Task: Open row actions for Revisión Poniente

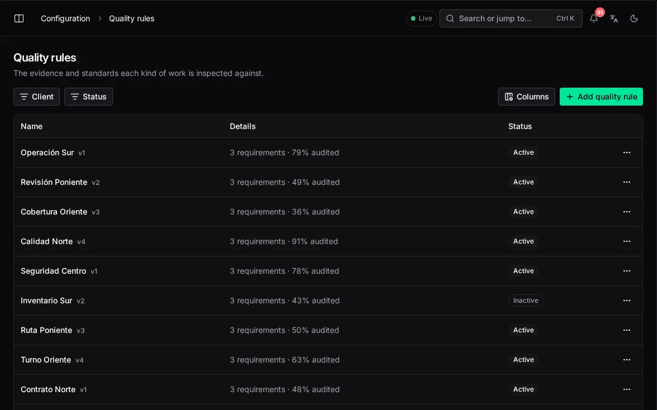Action: click(x=626, y=182)
